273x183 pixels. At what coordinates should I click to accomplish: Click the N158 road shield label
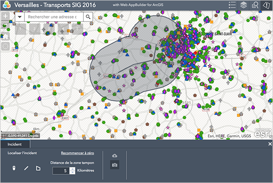[206, 110]
